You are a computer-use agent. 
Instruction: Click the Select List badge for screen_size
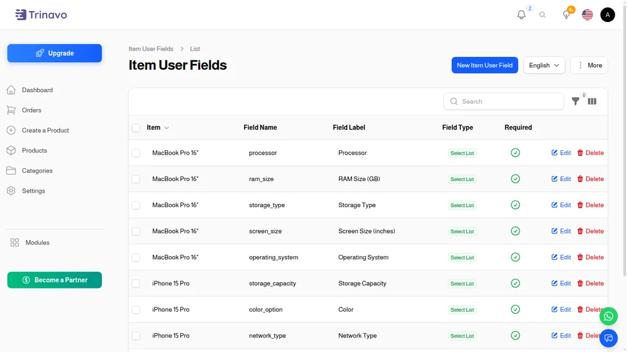462,232
